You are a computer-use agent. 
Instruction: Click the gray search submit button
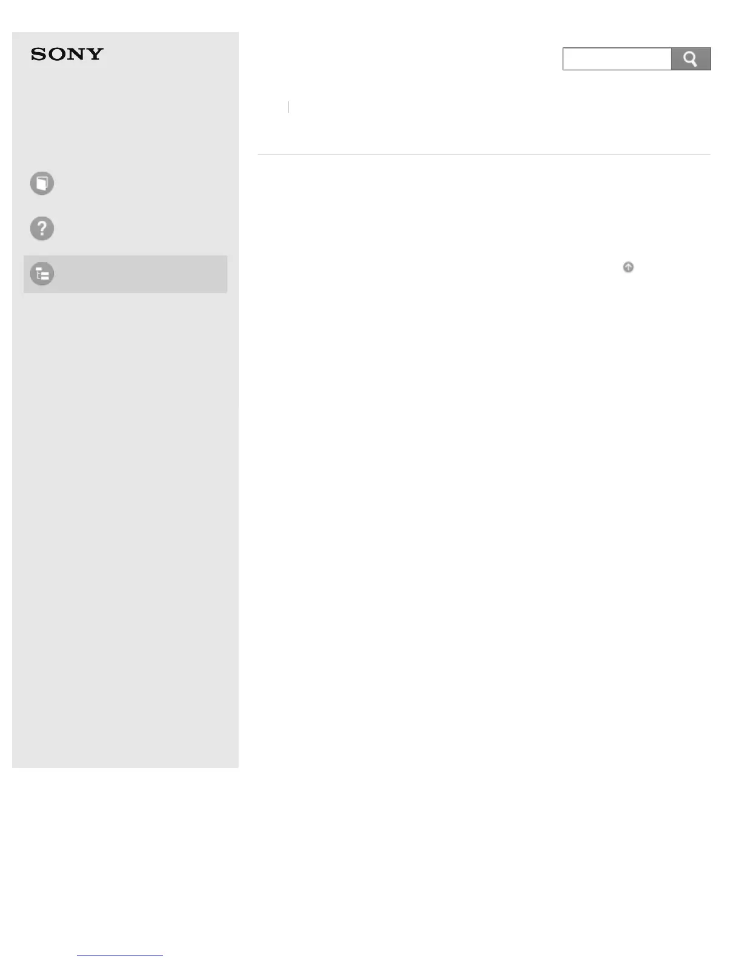pyautogui.click(x=690, y=59)
